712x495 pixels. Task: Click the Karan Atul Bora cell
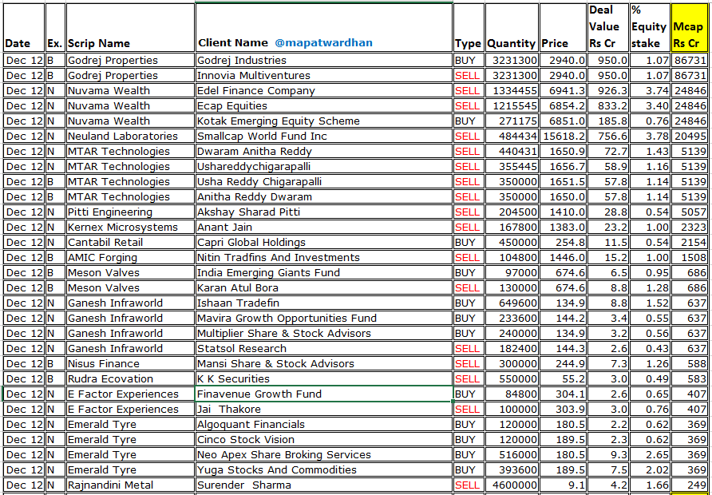tap(324, 288)
